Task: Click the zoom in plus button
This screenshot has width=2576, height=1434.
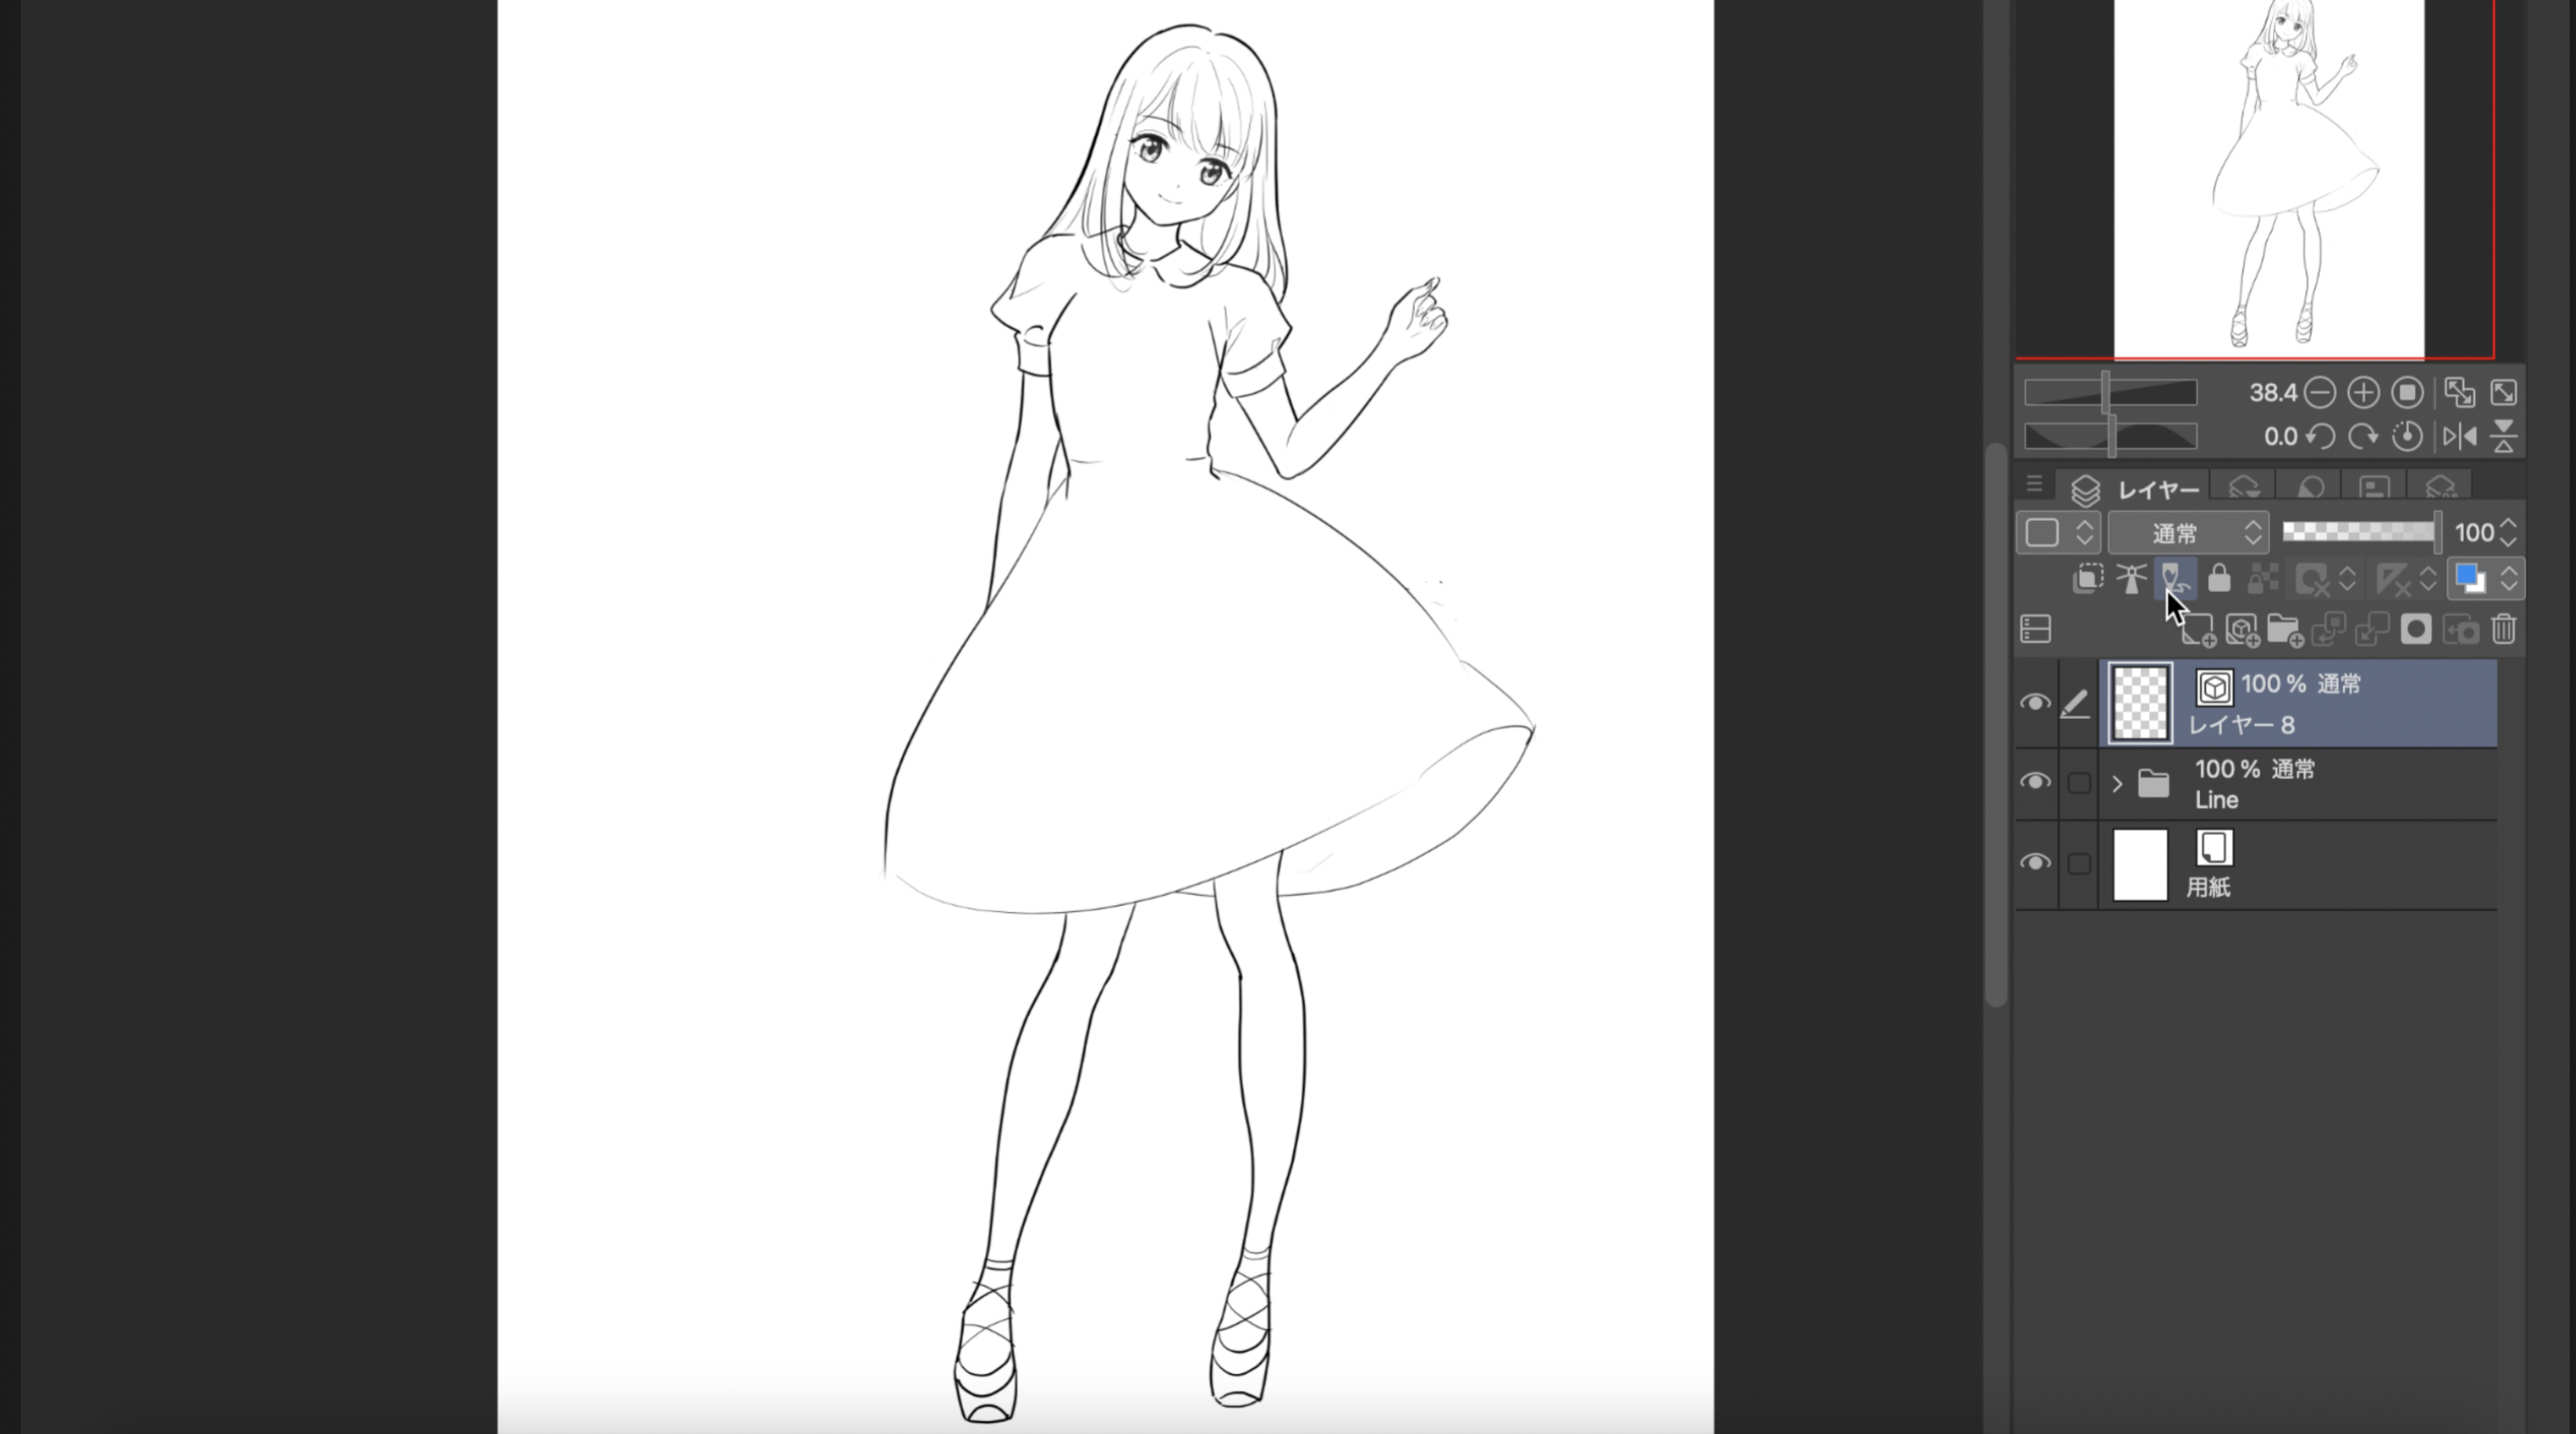Action: 2363,393
